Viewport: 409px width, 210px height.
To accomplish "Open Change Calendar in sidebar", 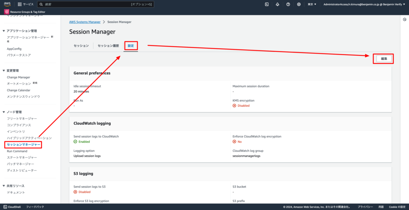I will click(x=18, y=90).
